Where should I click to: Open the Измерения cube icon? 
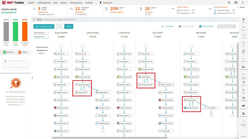(x=243, y=98)
